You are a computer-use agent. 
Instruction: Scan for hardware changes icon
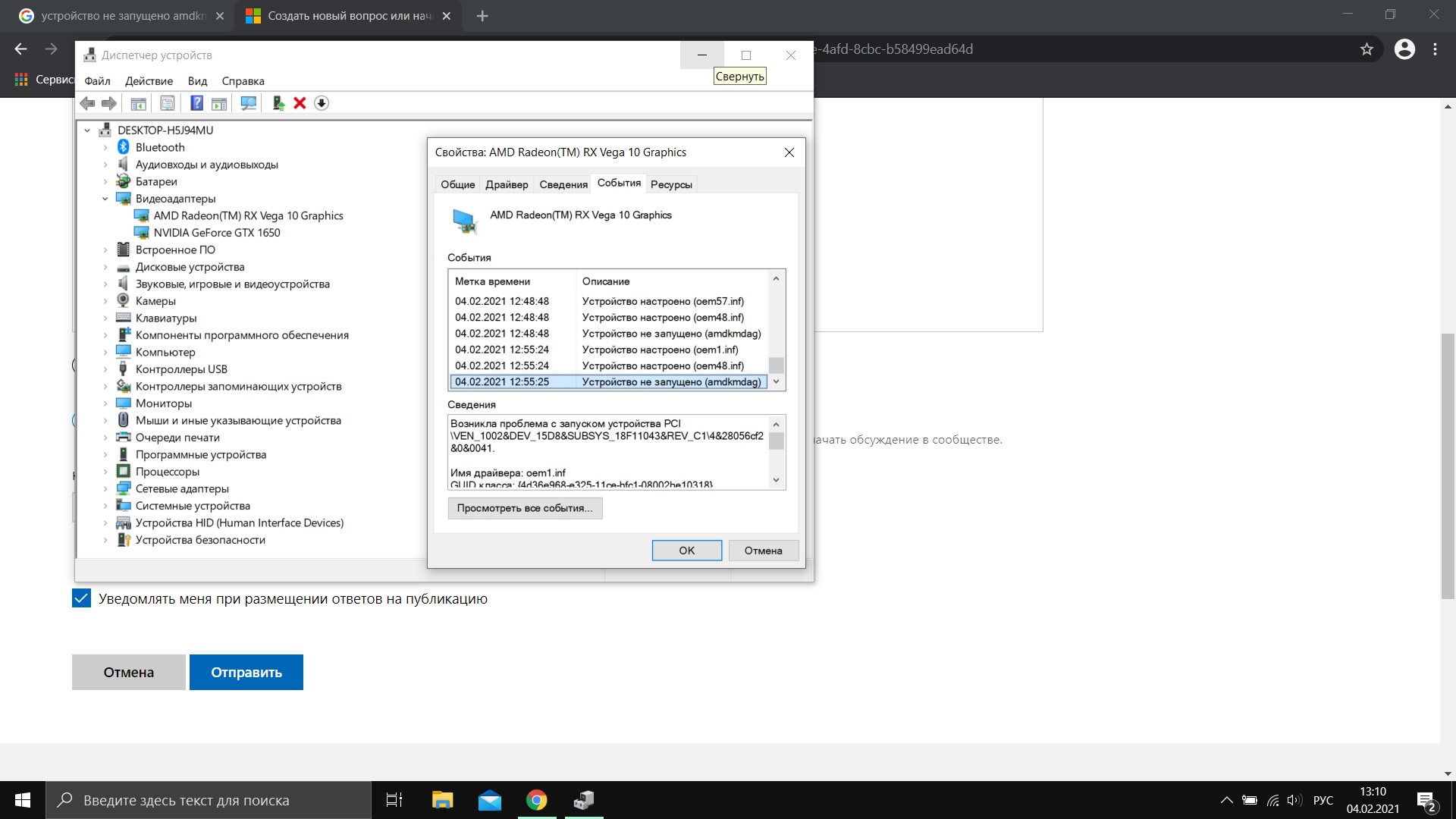(x=248, y=103)
